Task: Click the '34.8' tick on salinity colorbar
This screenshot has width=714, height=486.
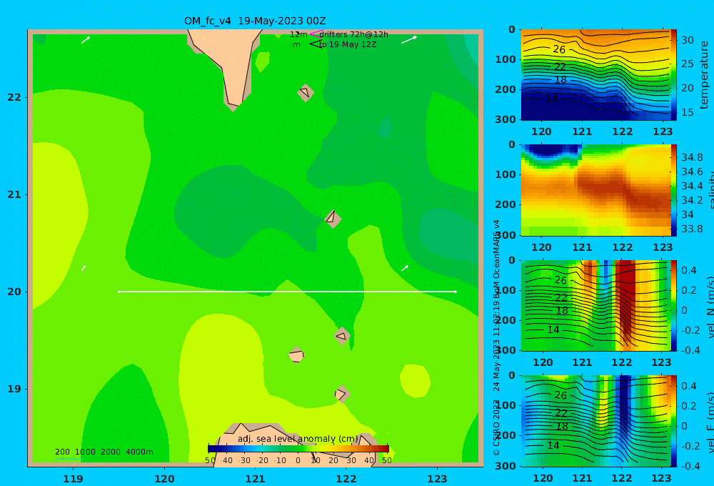Action: pos(692,157)
